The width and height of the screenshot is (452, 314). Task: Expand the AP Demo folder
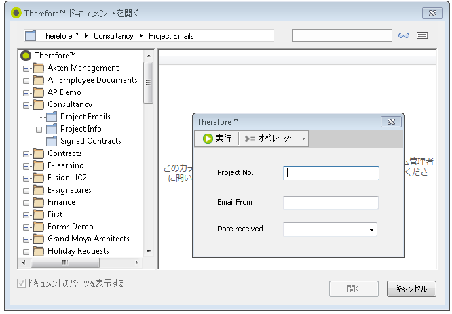coord(26,93)
